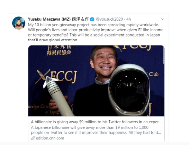Click the Japanese characters on the backdrop

[59, 50]
